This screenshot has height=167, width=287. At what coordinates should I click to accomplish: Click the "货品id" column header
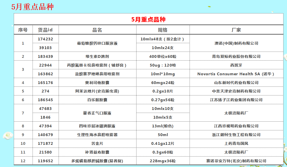[x=45, y=30]
